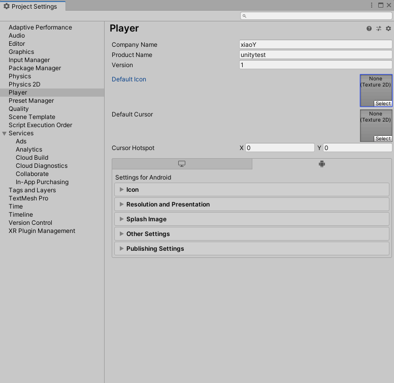This screenshot has height=383, width=394.
Task: Focus the Cursor Hotspot Y field
Action: pyautogui.click(x=357, y=148)
